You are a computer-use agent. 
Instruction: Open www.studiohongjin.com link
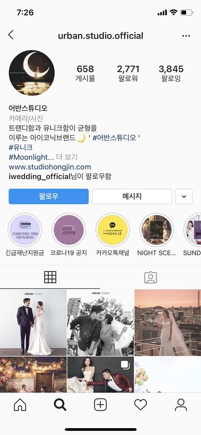[50, 167]
